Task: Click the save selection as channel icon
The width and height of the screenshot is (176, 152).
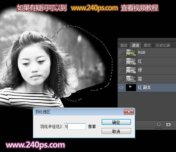Action: pyautogui.click(x=168, y=124)
